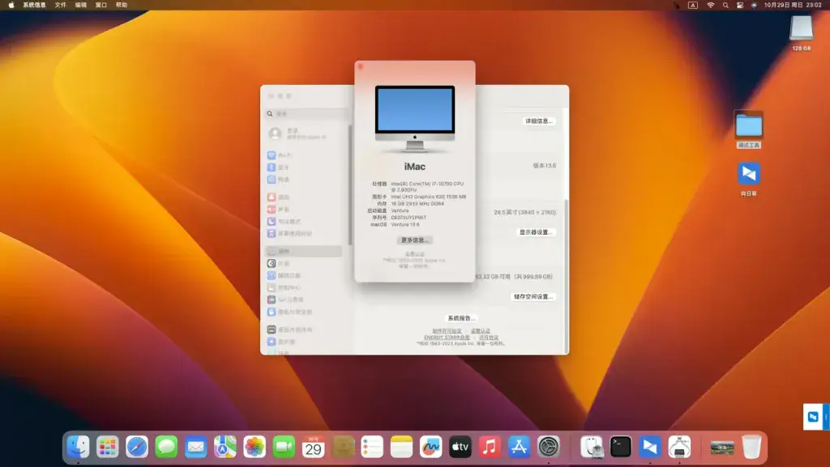Open Reminders from the Dock
This screenshot has height=467, width=830.
[372, 447]
